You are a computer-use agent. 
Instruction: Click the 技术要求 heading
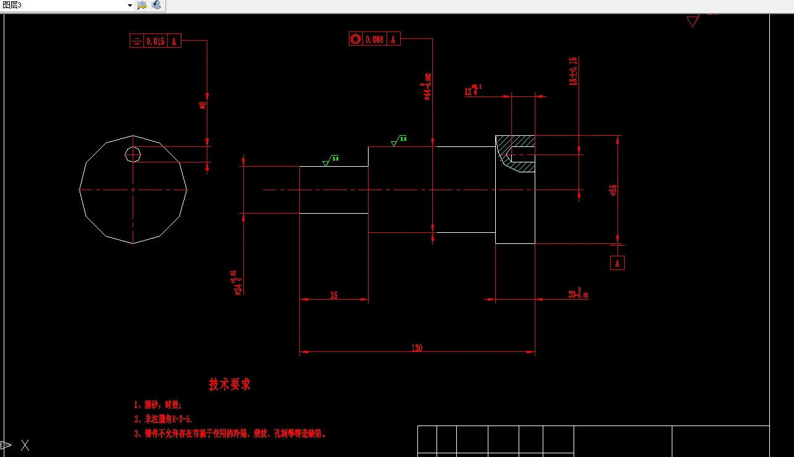coord(230,384)
